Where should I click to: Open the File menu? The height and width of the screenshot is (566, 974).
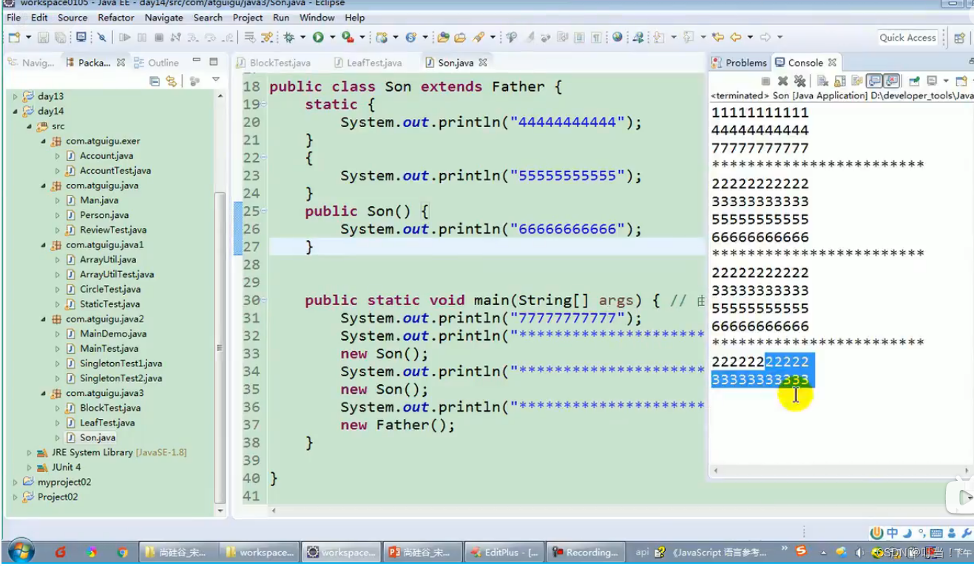point(13,17)
